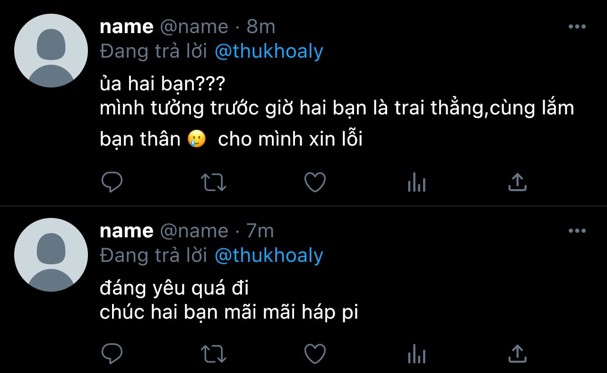Open @thukhoaly link in second tweet

point(269,256)
